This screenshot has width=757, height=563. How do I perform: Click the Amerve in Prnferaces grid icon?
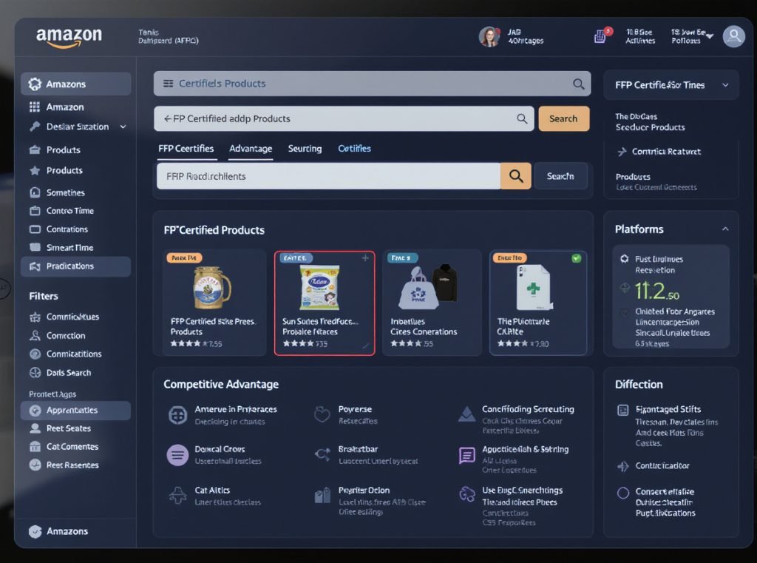177,415
